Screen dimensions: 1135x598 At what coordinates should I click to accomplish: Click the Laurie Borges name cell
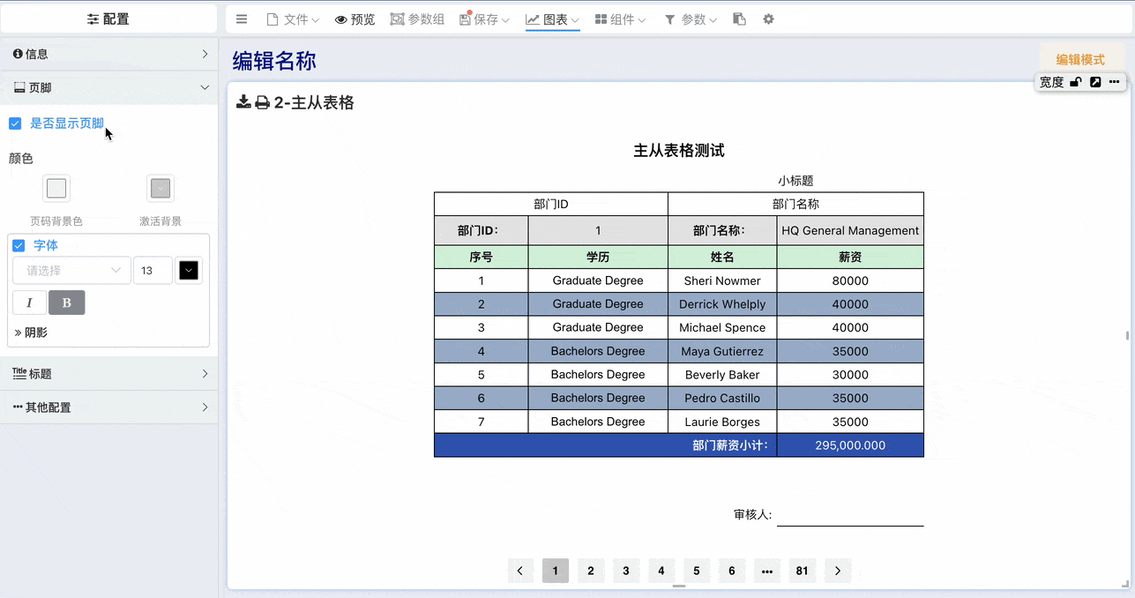point(722,422)
